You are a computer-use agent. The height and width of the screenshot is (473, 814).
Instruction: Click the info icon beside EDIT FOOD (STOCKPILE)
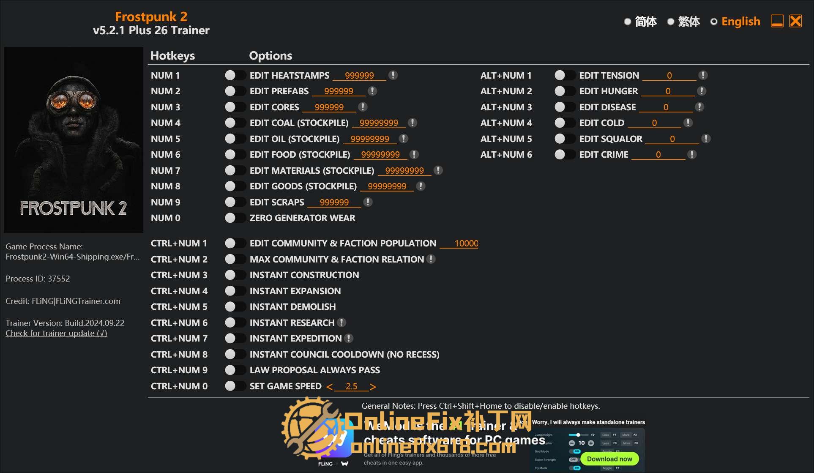(414, 154)
